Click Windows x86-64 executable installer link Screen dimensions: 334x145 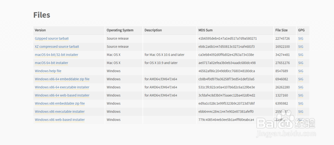[x=62, y=87]
